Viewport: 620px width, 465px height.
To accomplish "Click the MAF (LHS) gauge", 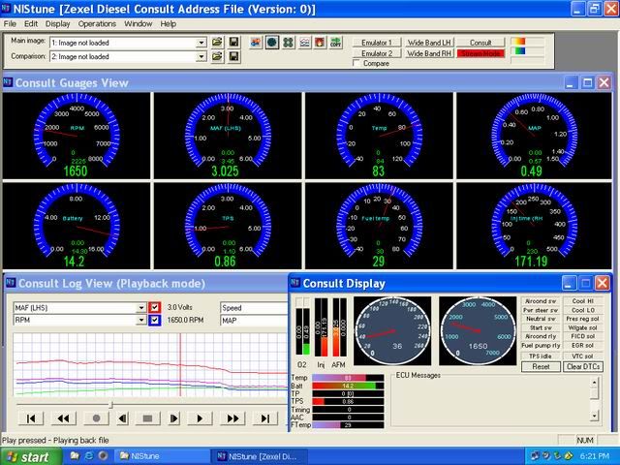I will 228,136.
